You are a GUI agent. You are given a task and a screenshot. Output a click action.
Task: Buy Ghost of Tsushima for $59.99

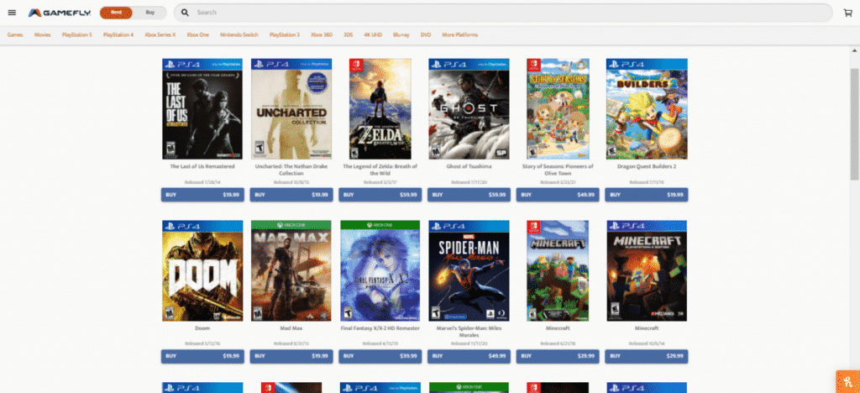coord(469,195)
